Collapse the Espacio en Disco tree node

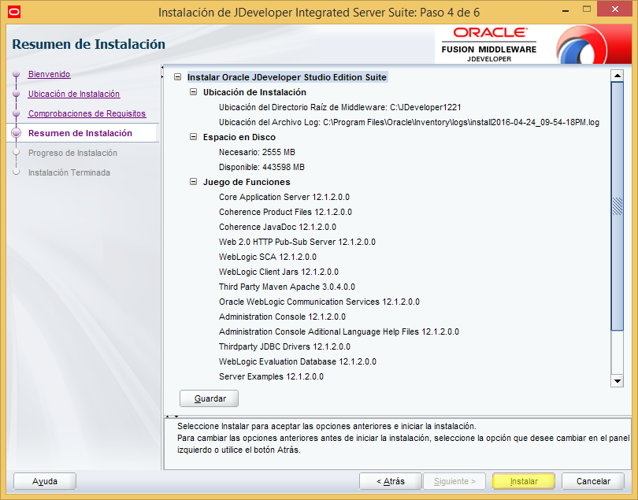tap(193, 137)
